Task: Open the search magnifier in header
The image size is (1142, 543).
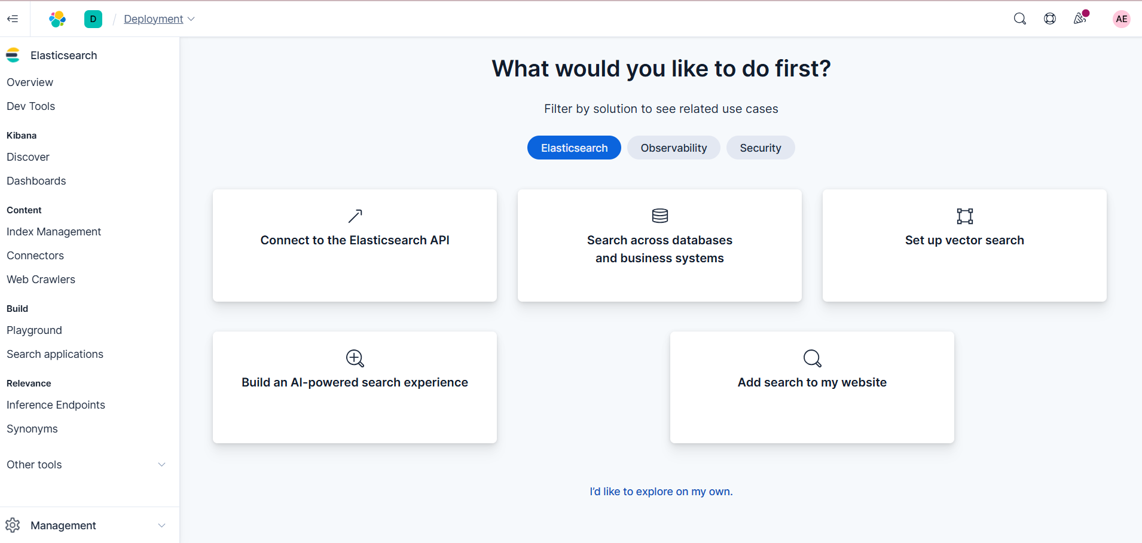Action: (x=1019, y=19)
